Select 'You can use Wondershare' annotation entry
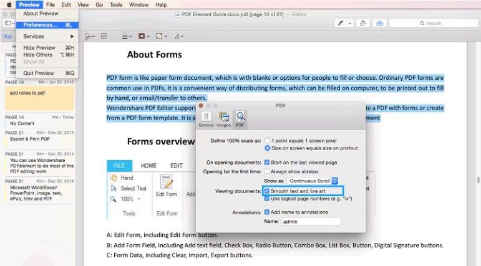This screenshot has width=481, height=266. 42,166
